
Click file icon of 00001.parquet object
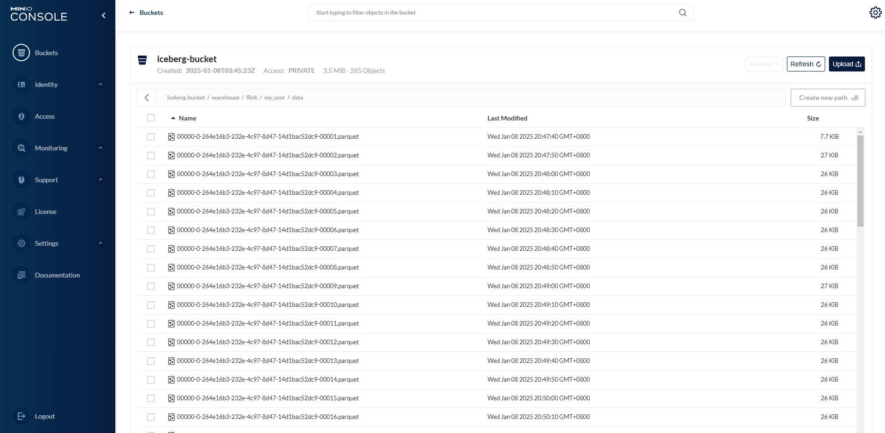point(171,137)
